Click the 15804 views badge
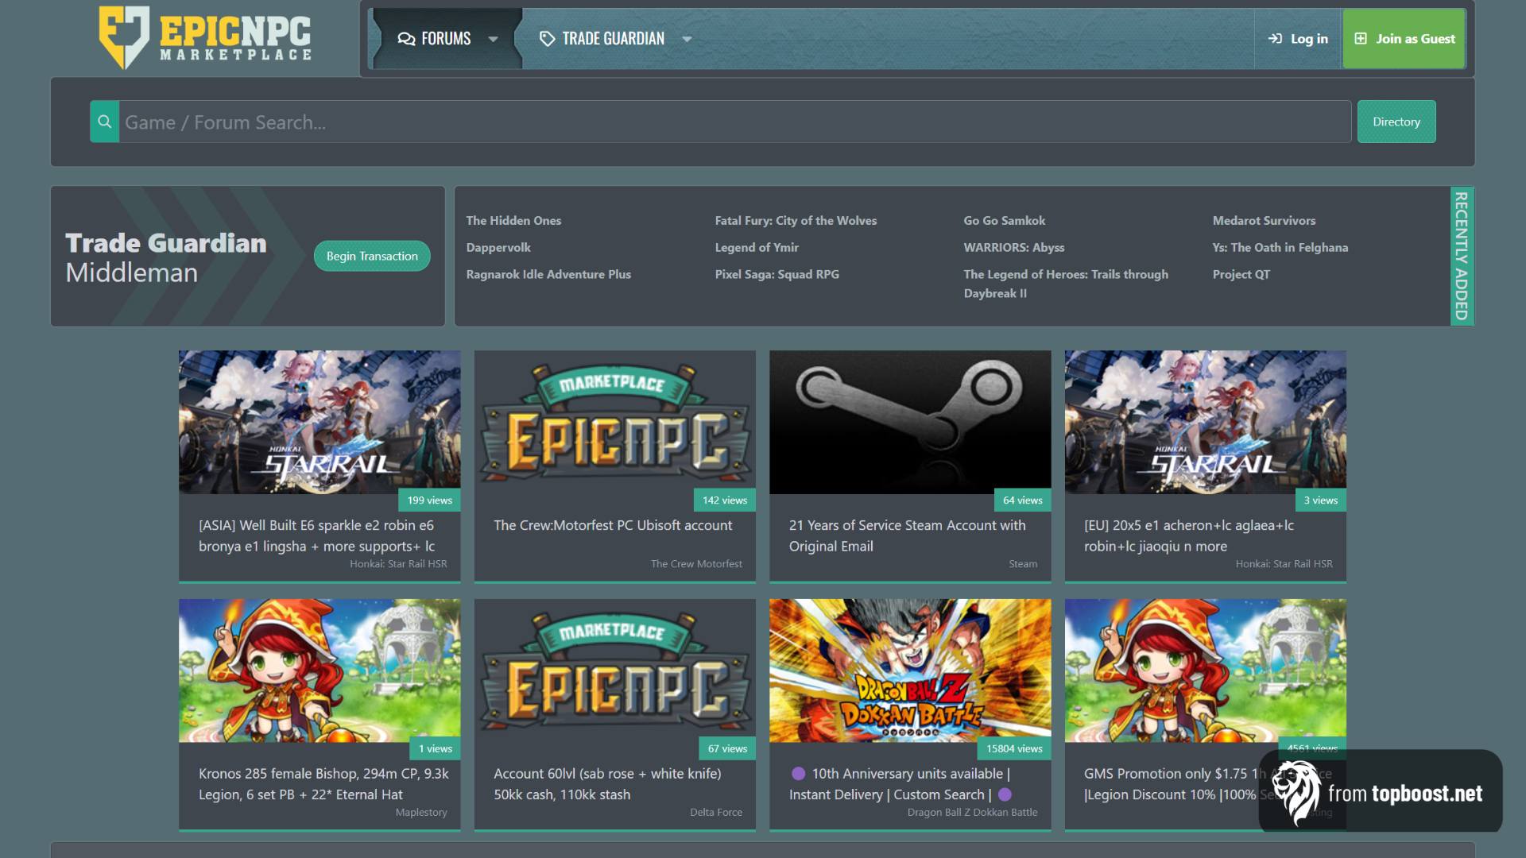1526x858 pixels. point(1014,749)
